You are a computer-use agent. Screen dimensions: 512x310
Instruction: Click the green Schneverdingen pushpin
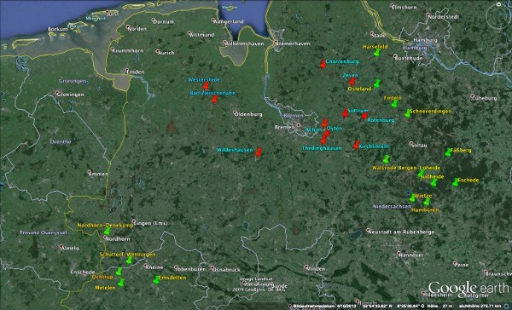[408, 113]
